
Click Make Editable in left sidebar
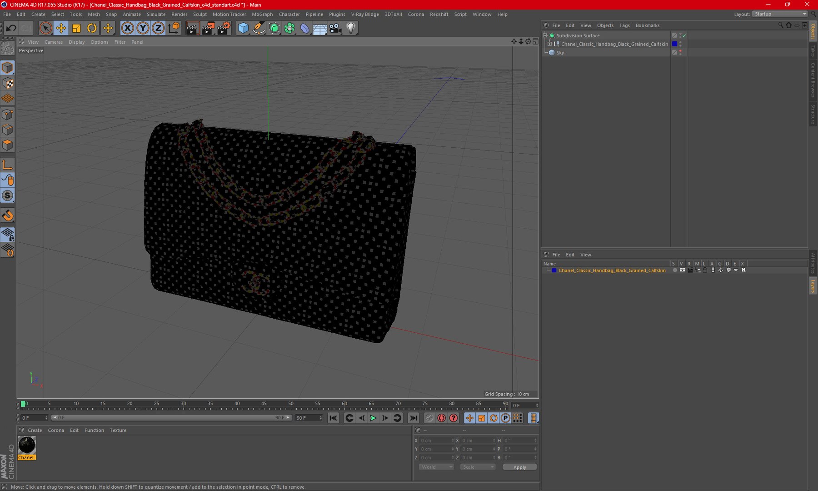[x=8, y=48]
